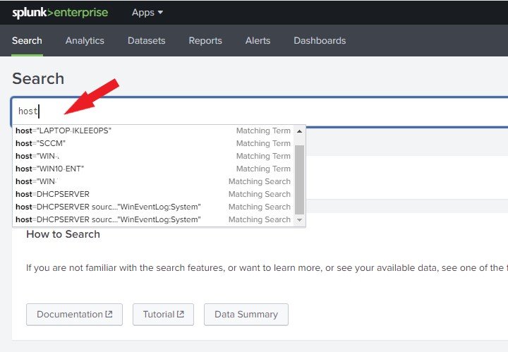Open the Analytics tab
The image size is (508, 352).
[x=85, y=40]
